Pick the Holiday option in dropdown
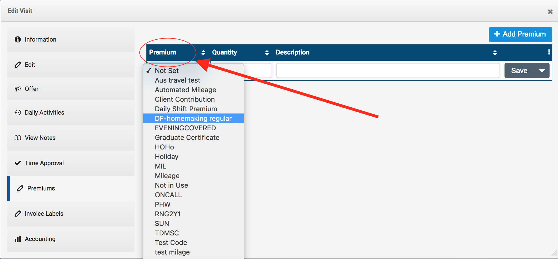 point(167,157)
